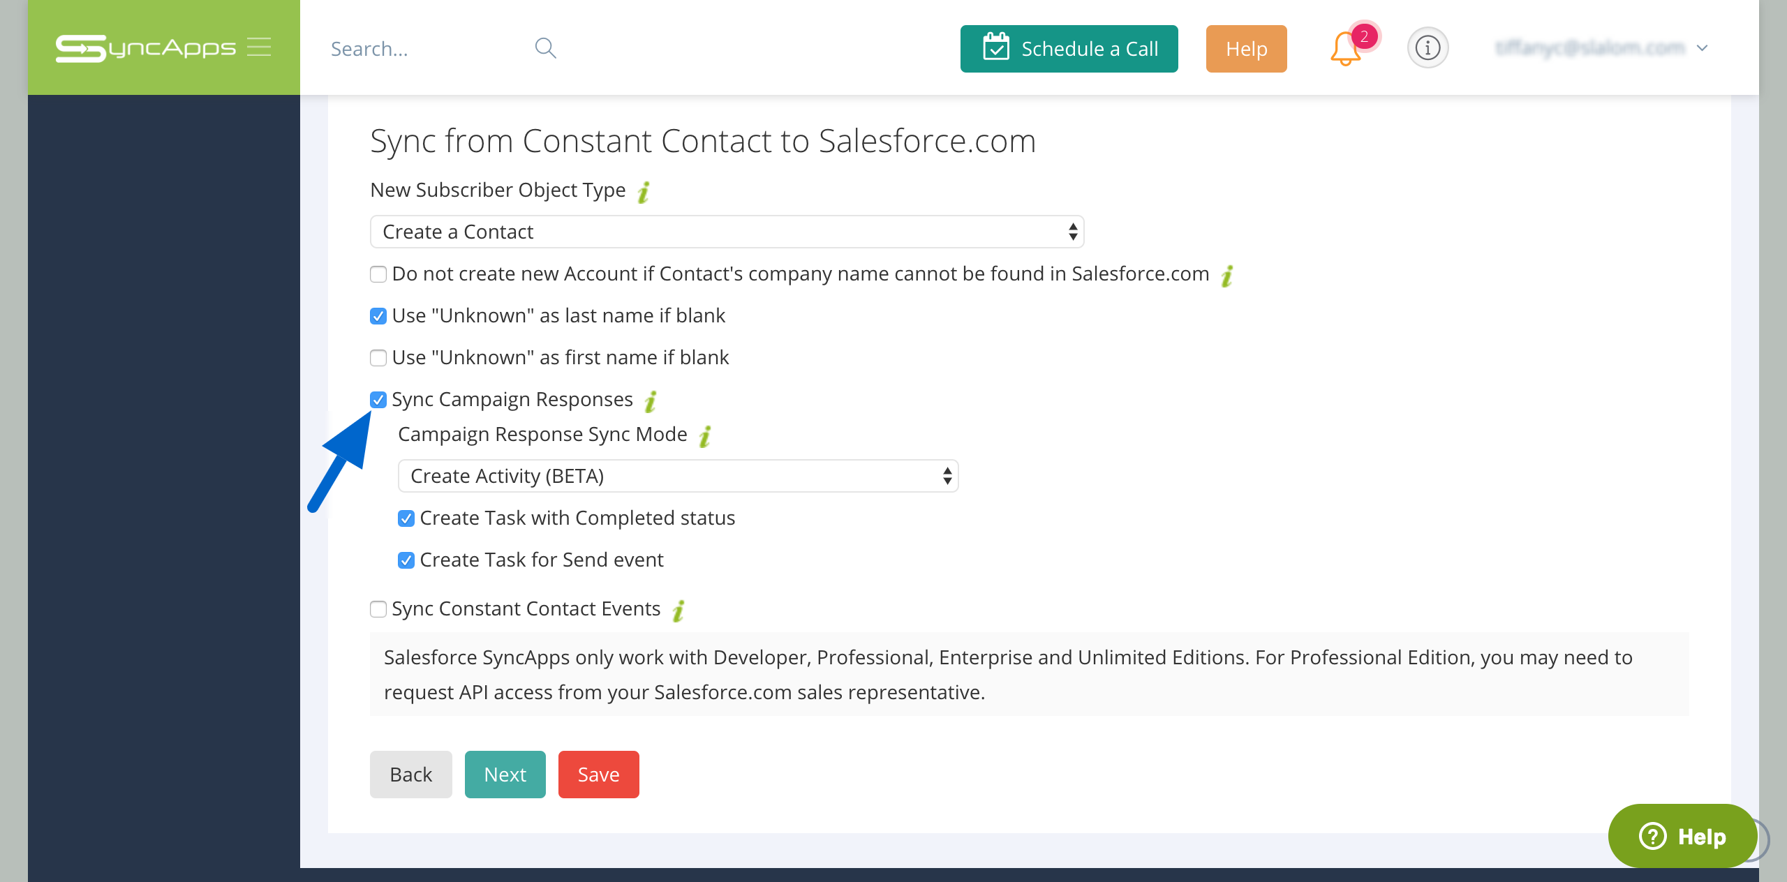The image size is (1787, 882).
Task: Open info for Sync Campaign Responses
Action: pos(651,401)
